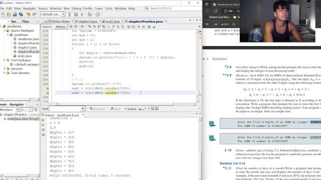This screenshot has width=321, height=180.
Task: Open the Tools menu
Action: tap(108, 8)
